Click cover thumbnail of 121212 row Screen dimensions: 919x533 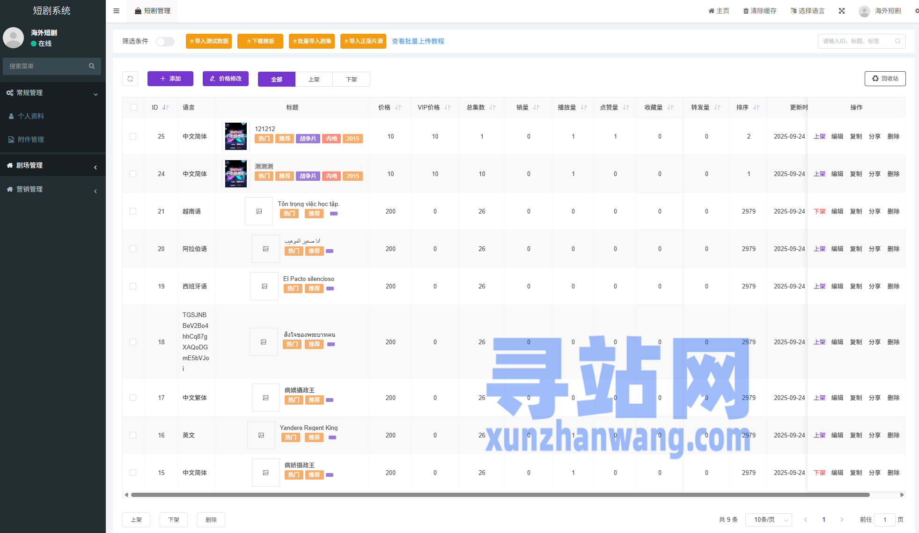235,136
